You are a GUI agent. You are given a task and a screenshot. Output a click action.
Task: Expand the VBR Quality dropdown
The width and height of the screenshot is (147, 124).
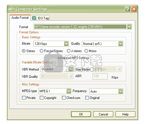click(71, 76)
